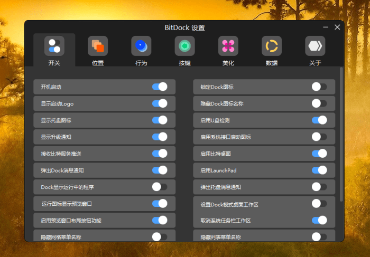The height and width of the screenshot is (257, 370).
Task: Toggle 启用比特桌面 switch
Action: (319, 154)
